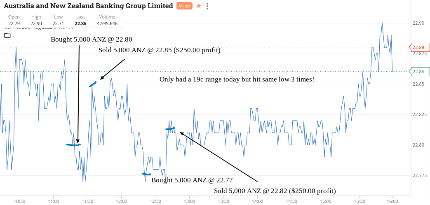The width and height of the screenshot is (430, 205).
Task: Select the 'Sold 5,000 ANZ @ 22.85' annotation
Action: point(160,50)
